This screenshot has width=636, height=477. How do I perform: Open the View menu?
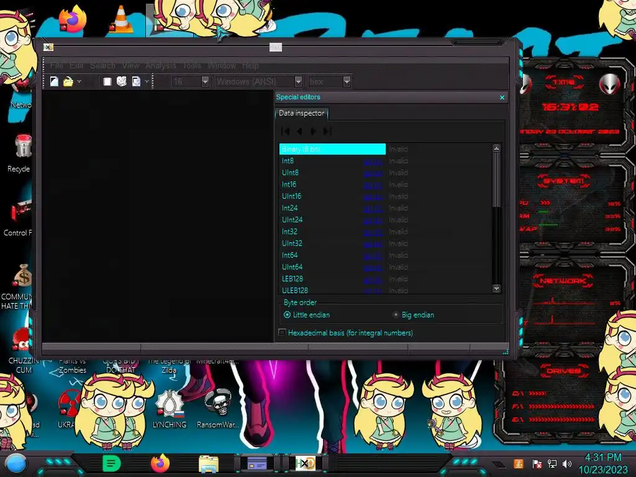tap(130, 65)
